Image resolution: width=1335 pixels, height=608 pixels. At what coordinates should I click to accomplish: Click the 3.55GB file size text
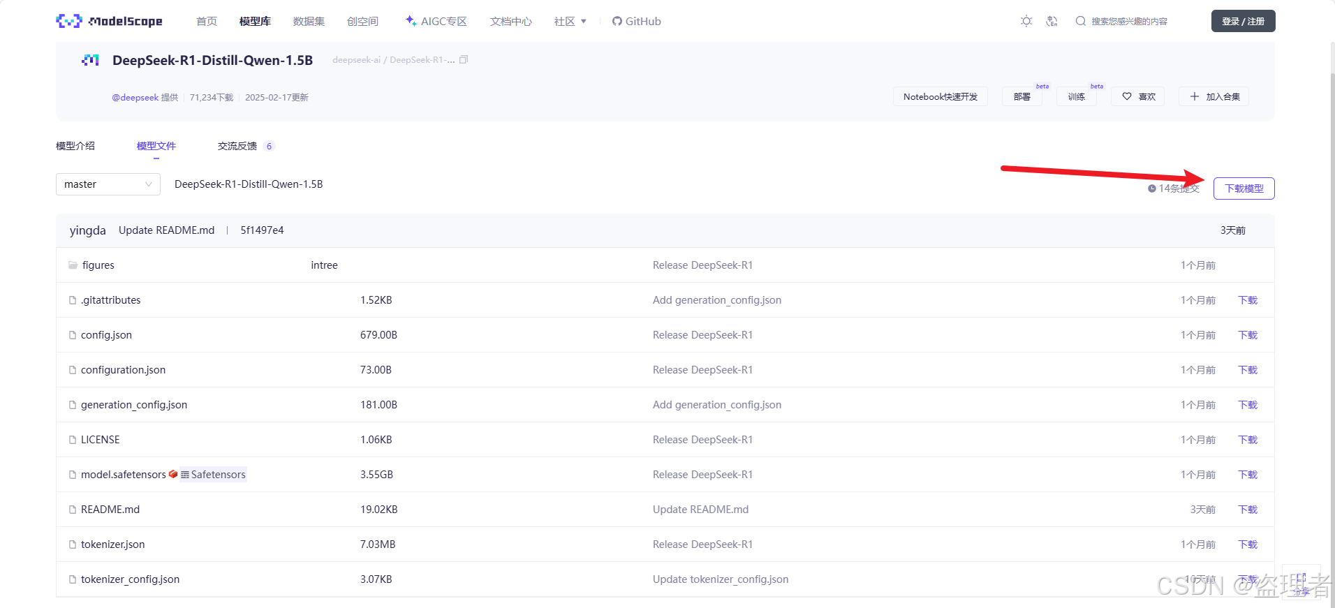coord(376,475)
